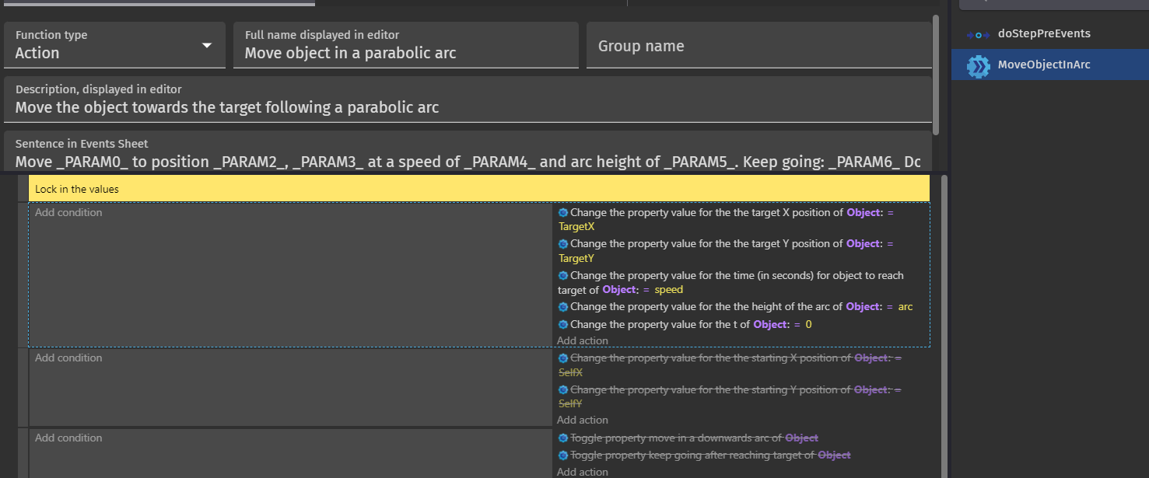Click the 'speed' parameter value

[668, 290]
